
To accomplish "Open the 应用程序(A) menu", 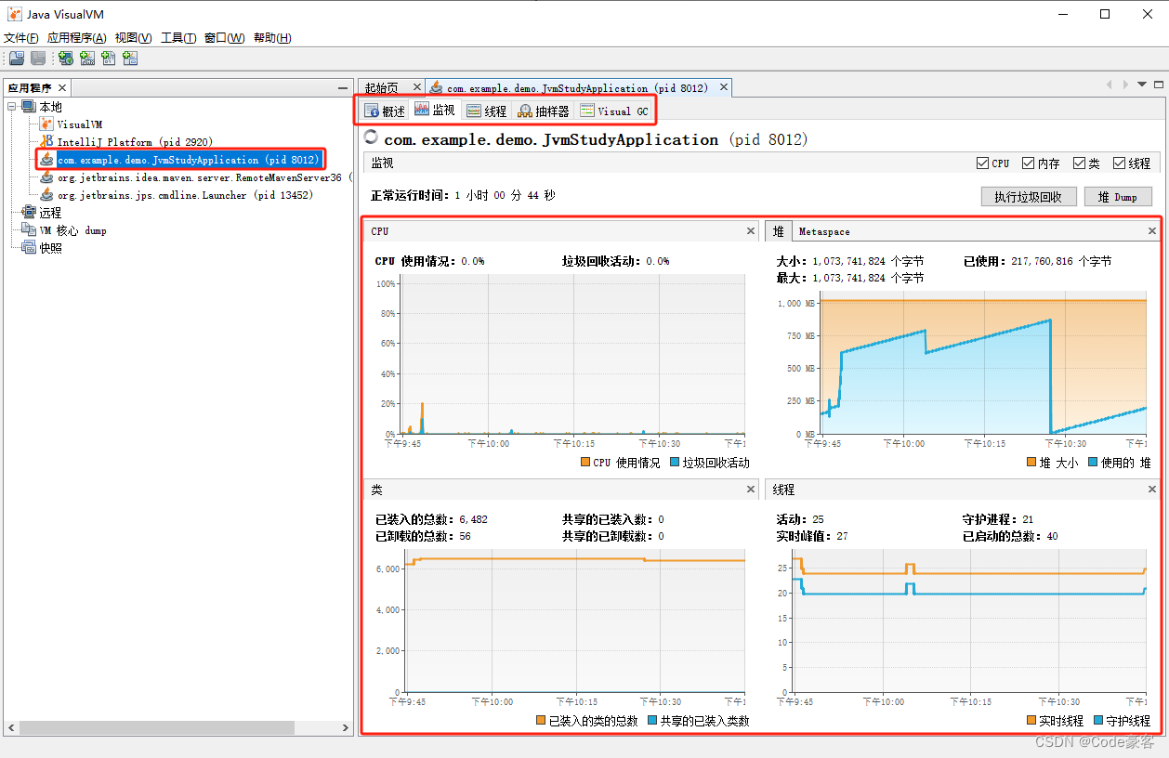I will (x=77, y=38).
